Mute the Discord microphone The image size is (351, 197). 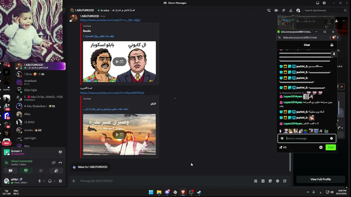(x=39, y=181)
